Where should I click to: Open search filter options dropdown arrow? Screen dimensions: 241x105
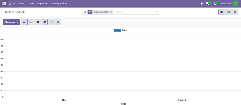[x=157, y=12]
